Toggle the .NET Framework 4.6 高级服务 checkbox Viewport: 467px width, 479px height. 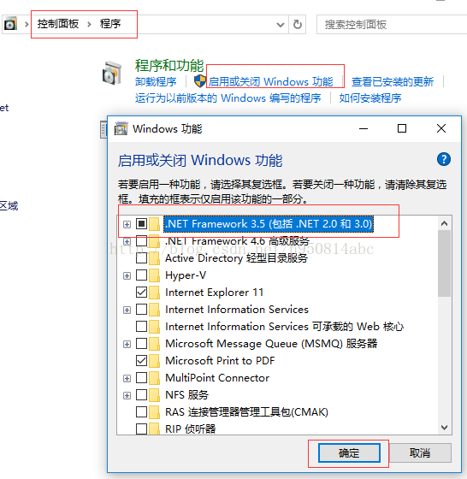click(141, 240)
